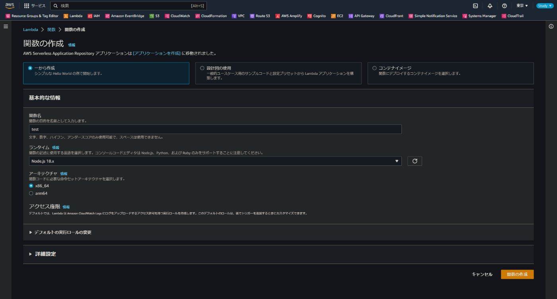
Task: Choose x86_64 architecture
Action: click(31, 186)
